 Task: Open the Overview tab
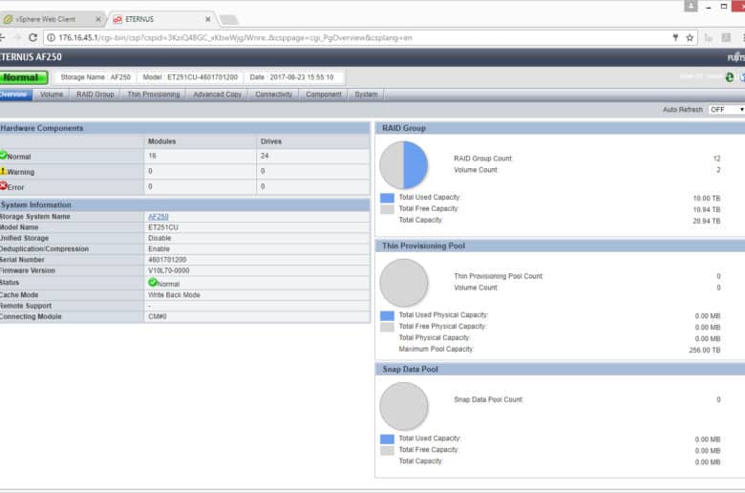(15, 95)
